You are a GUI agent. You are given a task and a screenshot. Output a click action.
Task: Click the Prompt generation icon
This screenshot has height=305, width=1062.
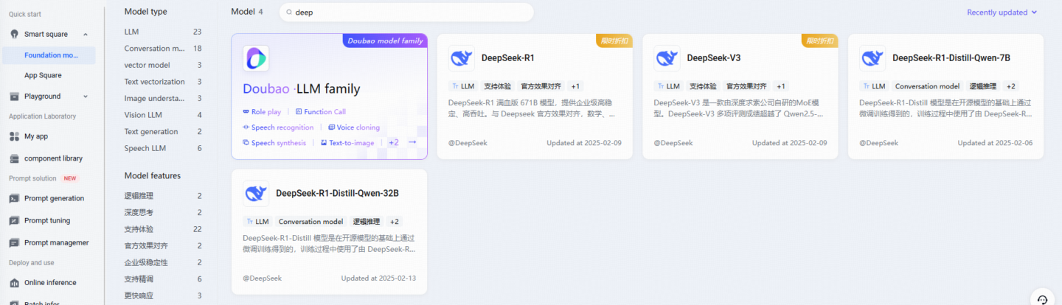coord(14,198)
